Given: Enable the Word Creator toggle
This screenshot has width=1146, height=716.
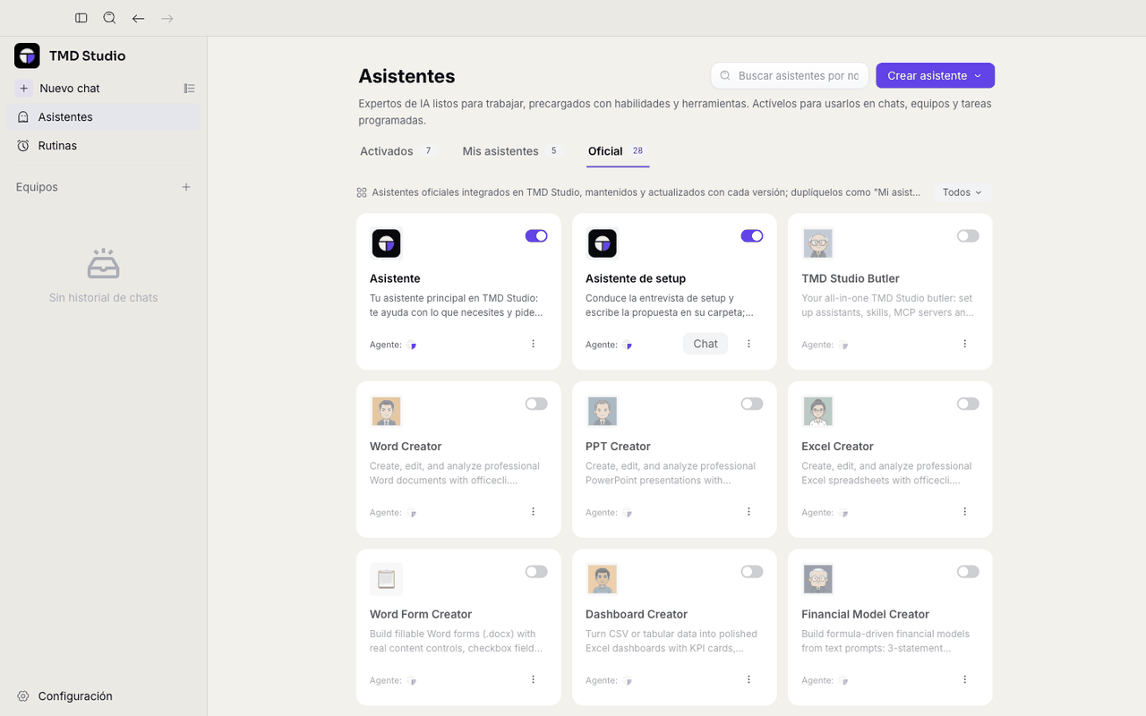Looking at the screenshot, I should pyautogui.click(x=536, y=404).
